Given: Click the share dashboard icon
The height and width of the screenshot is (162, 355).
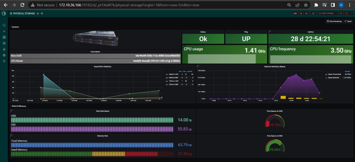Looking at the screenshot, I should coord(42,13).
